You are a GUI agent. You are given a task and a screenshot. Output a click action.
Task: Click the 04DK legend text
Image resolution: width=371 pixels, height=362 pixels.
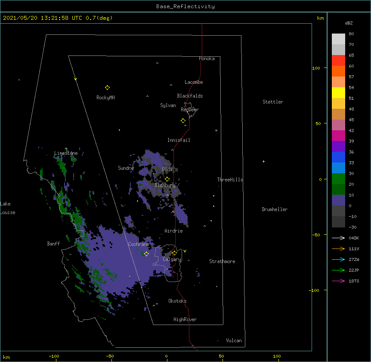354,238
